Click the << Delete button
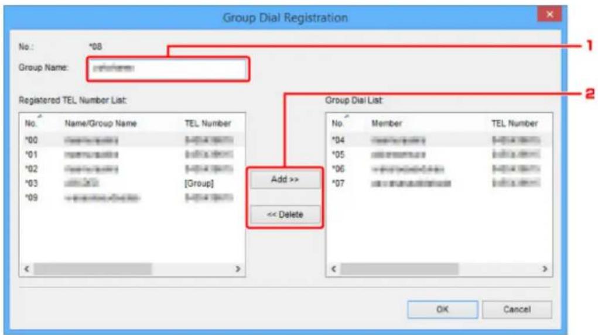 point(285,215)
